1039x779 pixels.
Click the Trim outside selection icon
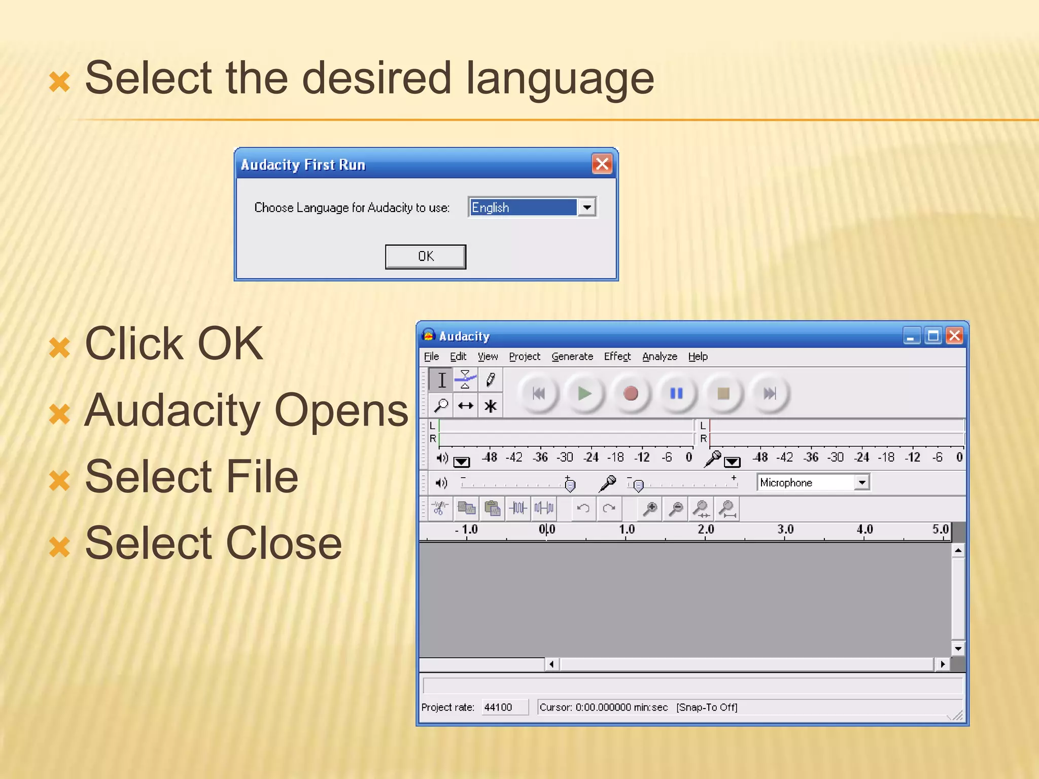point(518,508)
